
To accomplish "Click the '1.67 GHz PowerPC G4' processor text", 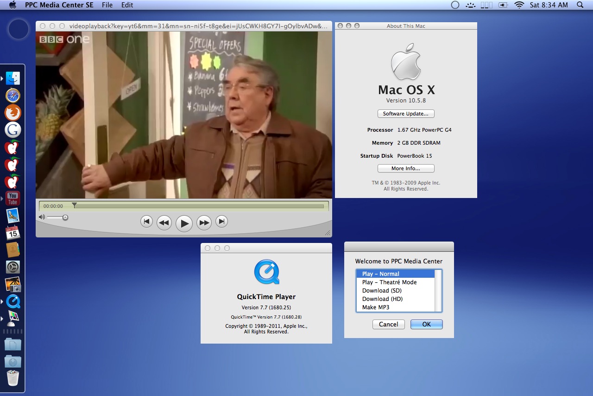I will pos(424,130).
